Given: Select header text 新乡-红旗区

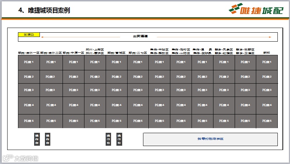Looking at the screenshot, I should [x=224, y=53].
